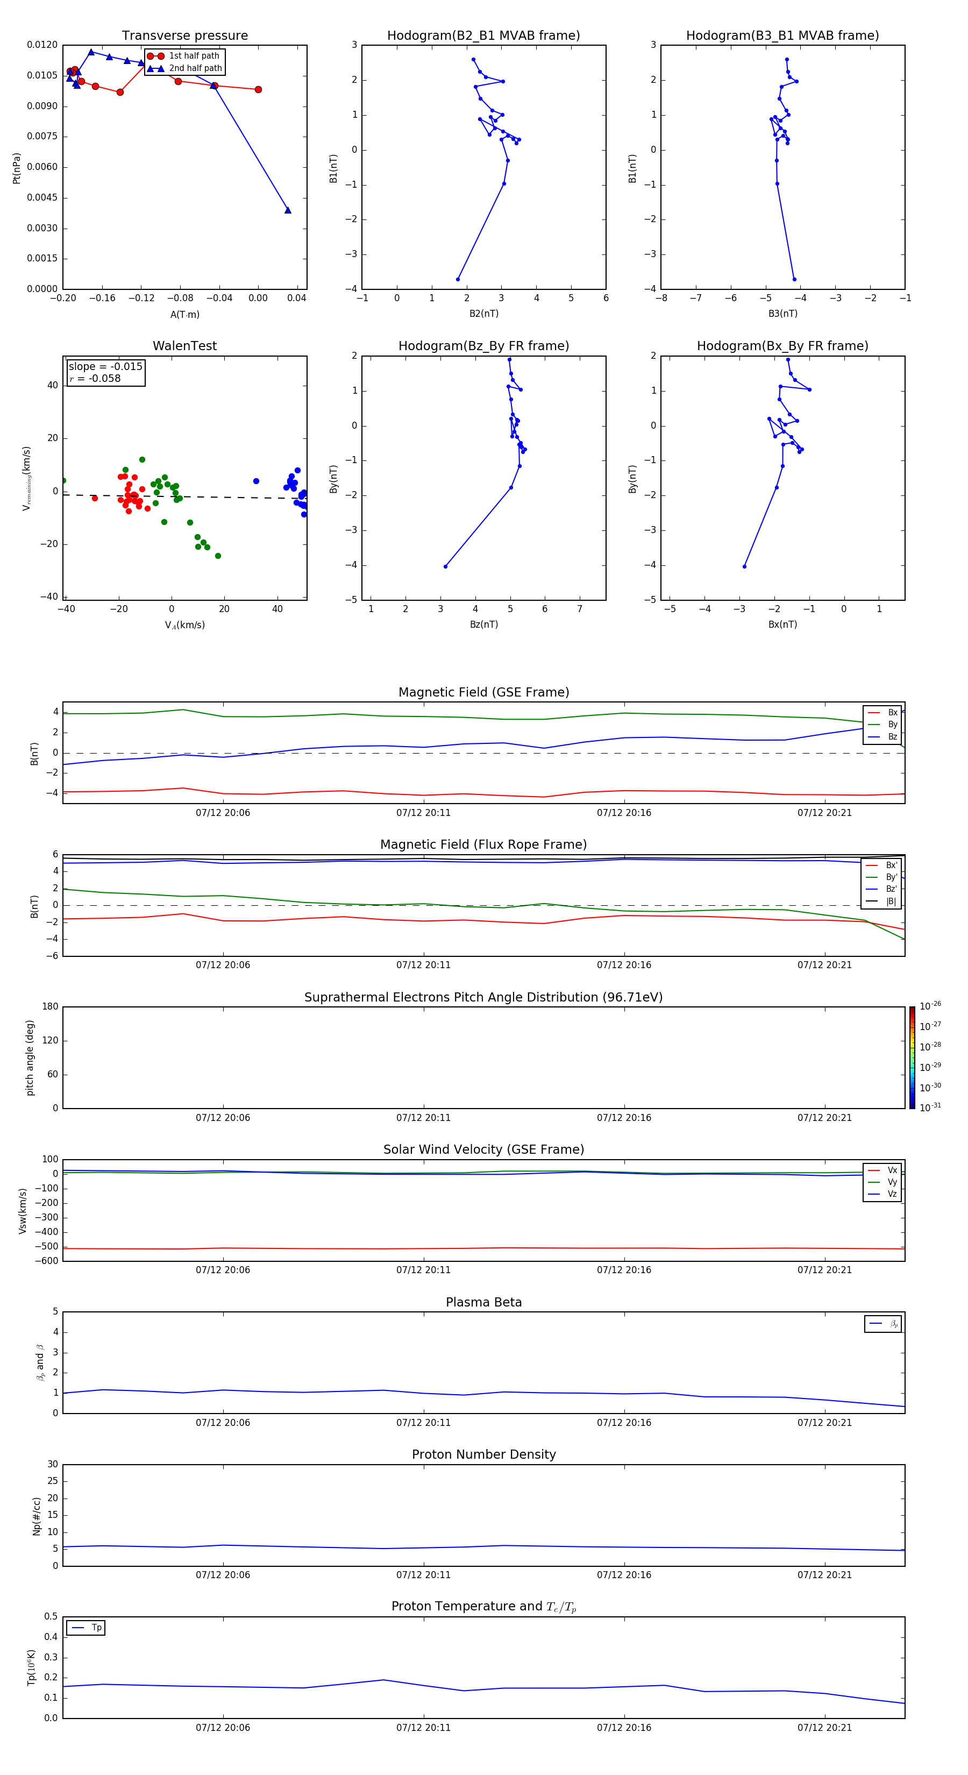The width and height of the screenshot is (968, 1775).
Task: Click the 07/12 20:06 tick under GSE magnetic field
Action: 223,813
